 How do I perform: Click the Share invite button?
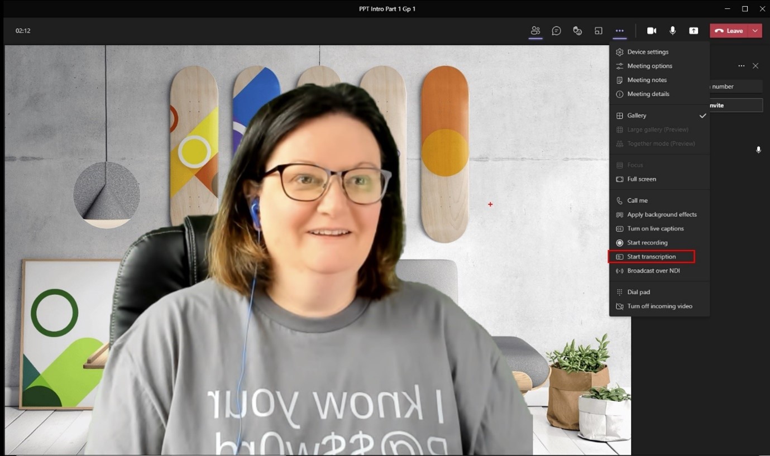[736, 105]
